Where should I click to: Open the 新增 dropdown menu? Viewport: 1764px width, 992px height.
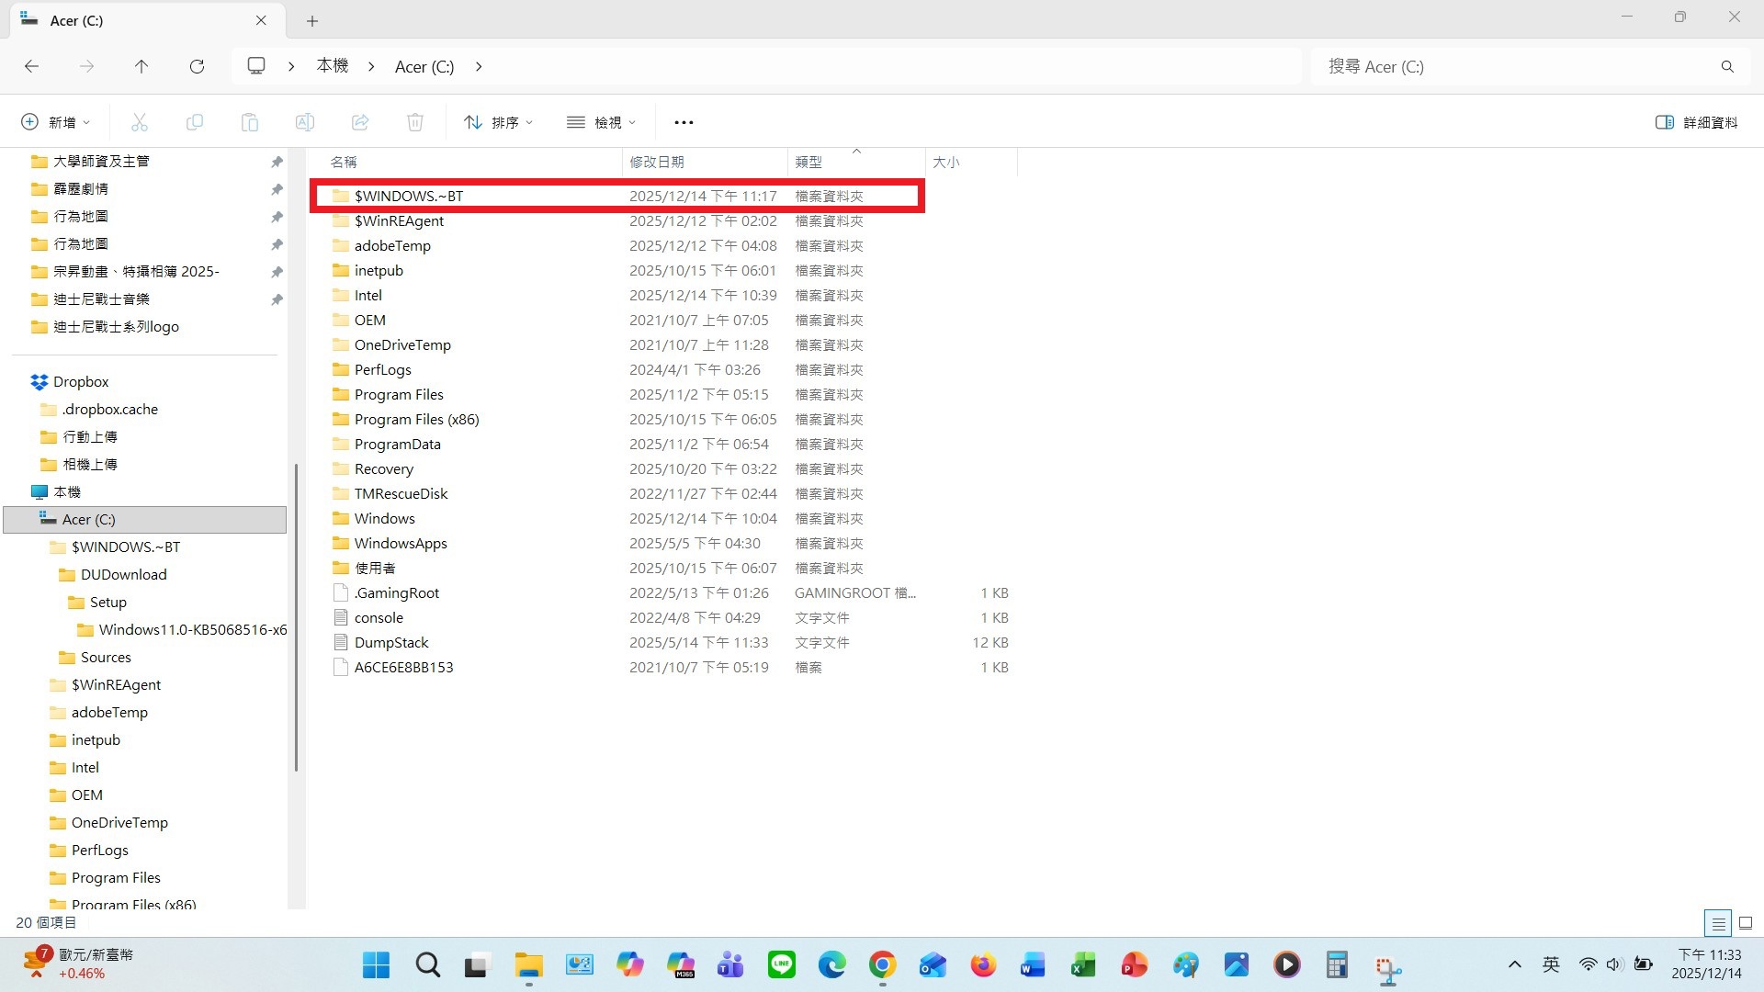(x=55, y=121)
